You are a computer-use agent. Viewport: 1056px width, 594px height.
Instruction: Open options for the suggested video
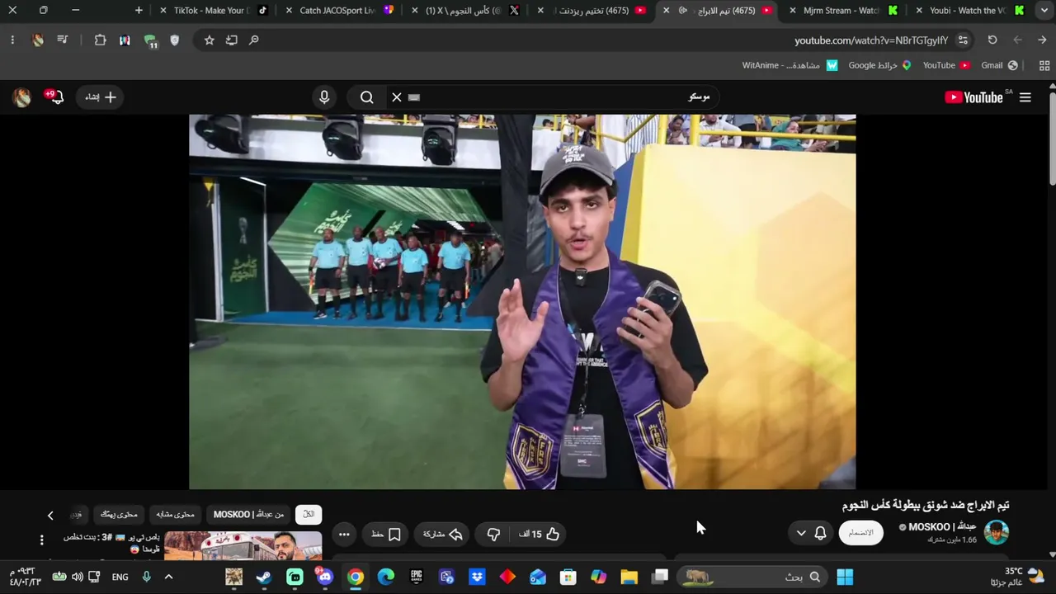tap(41, 540)
